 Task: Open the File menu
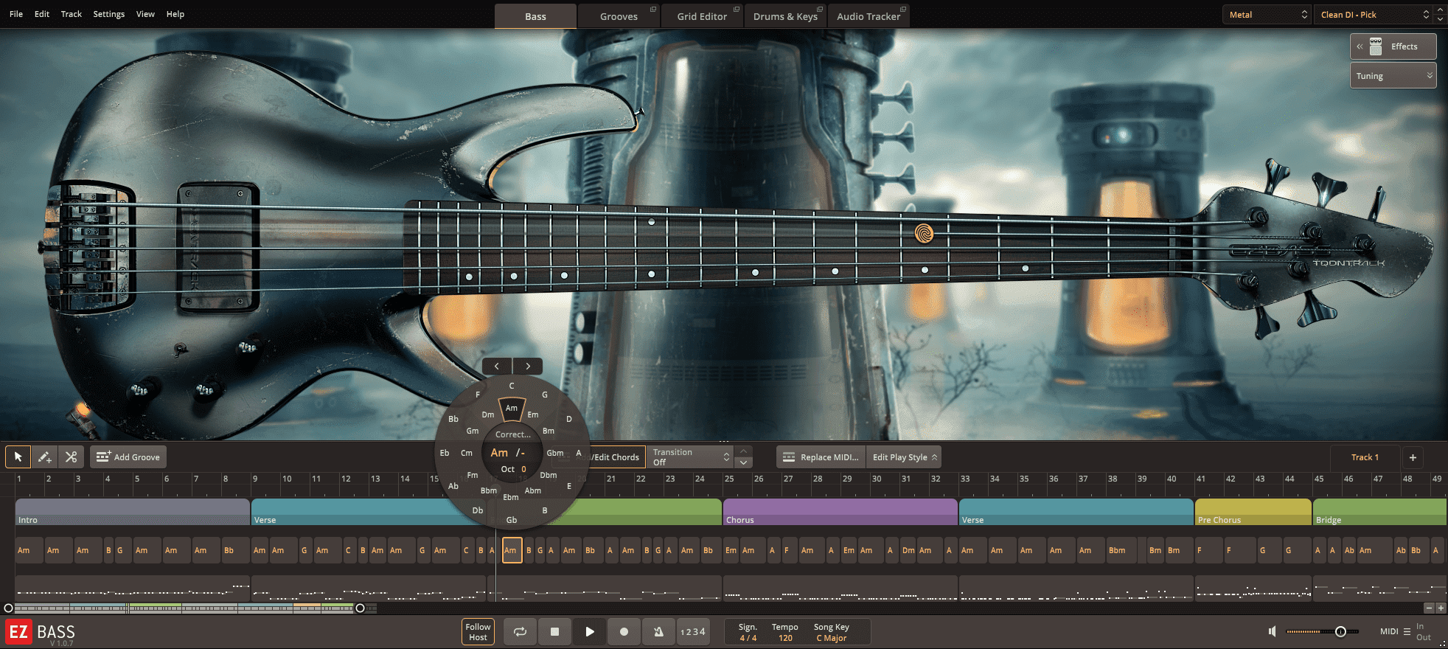point(16,14)
